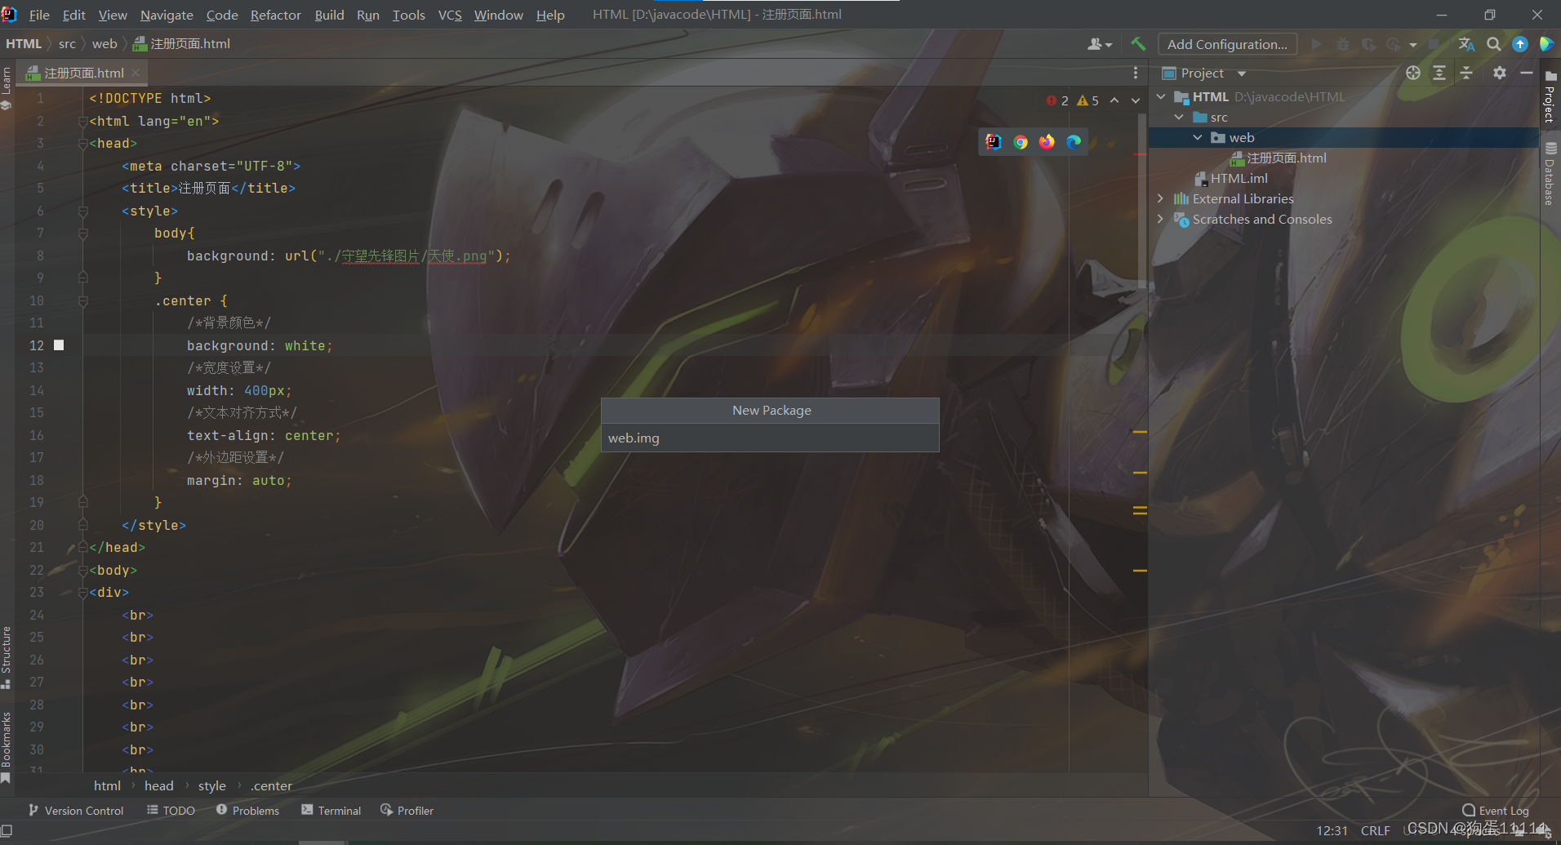Click the blue update arrow icon
1561x845 pixels.
1519,44
